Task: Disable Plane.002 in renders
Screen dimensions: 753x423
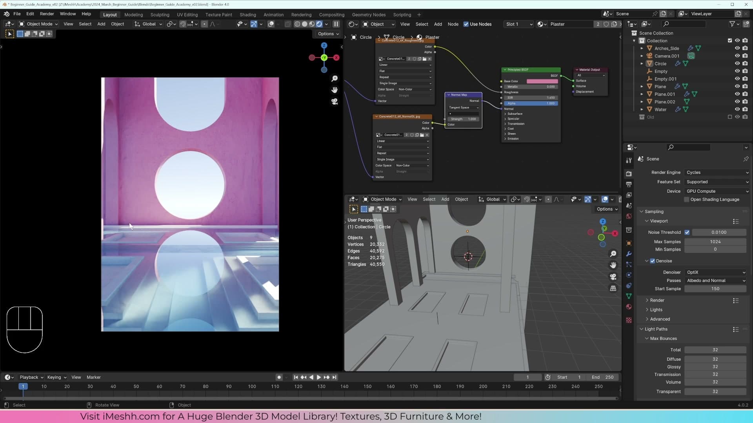Action: [745, 102]
